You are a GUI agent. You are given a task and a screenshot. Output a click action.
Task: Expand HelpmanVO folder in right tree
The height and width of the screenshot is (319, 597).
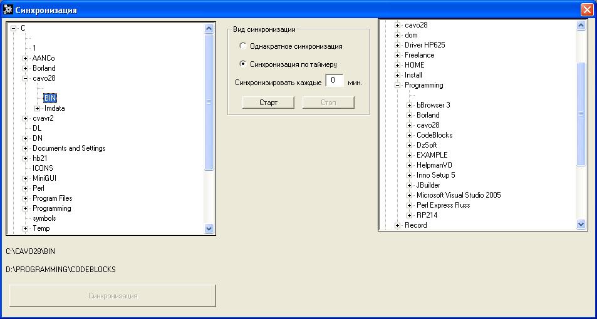click(409, 165)
